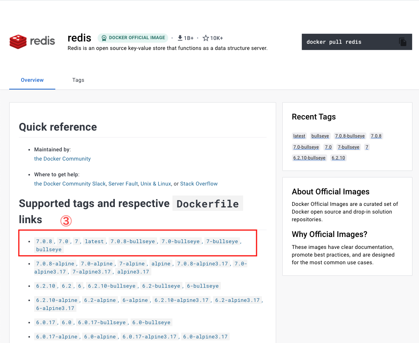Open the 6.0.17 Dockerfile link
419x343 pixels.
(x=45, y=322)
